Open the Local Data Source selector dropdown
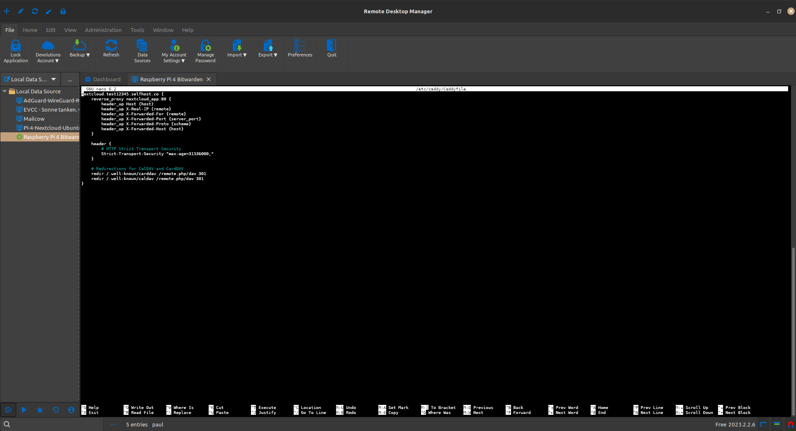The width and height of the screenshot is (796, 431). (54, 79)
